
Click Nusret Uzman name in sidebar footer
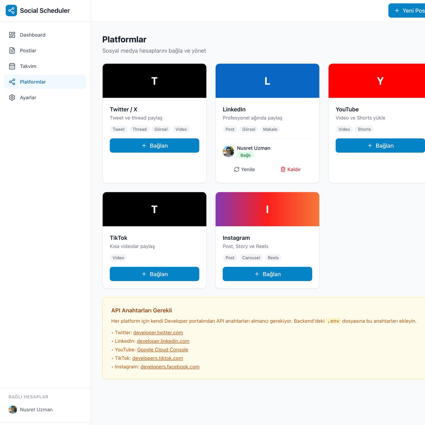pos(36,409)
